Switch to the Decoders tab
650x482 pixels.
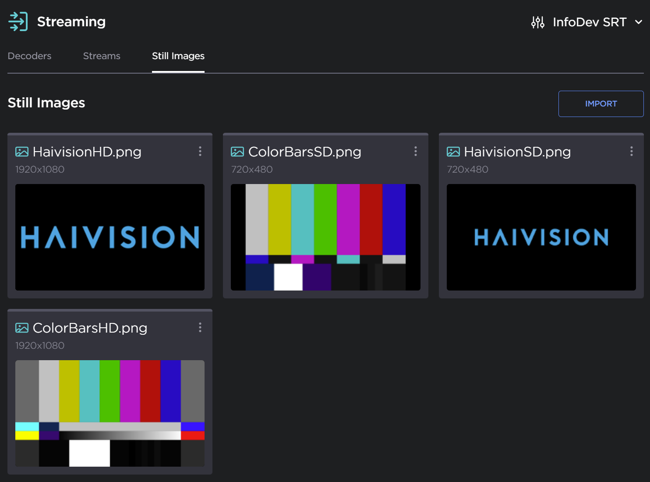coord(29,56)
